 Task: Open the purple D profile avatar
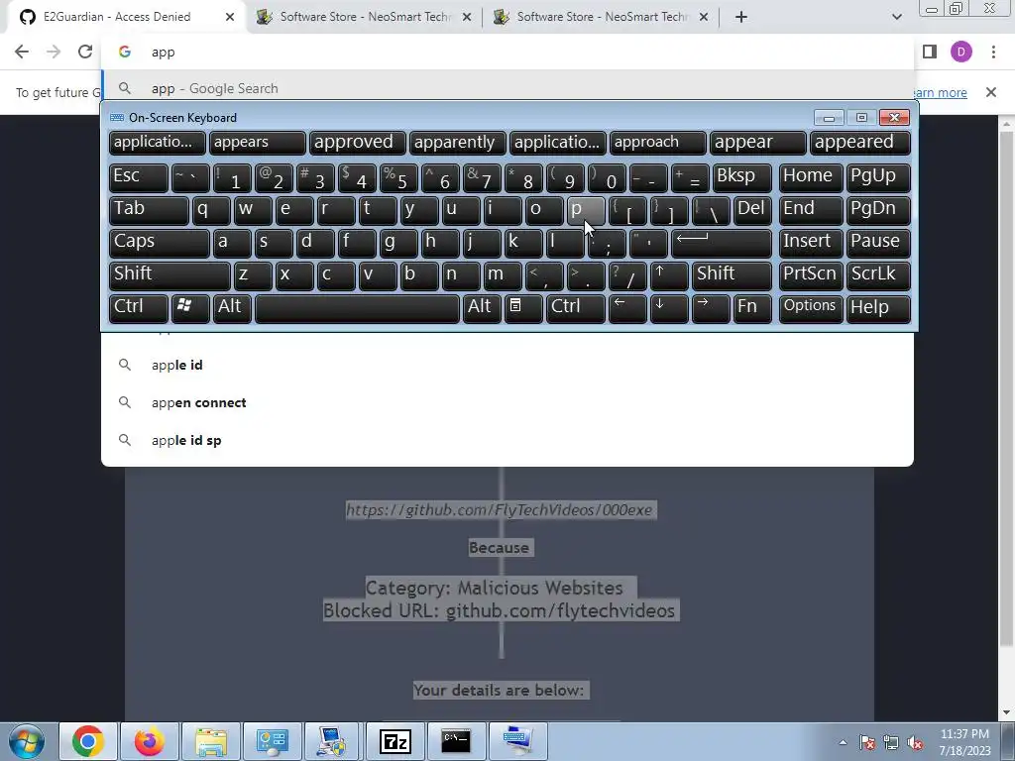pos(961,52)
